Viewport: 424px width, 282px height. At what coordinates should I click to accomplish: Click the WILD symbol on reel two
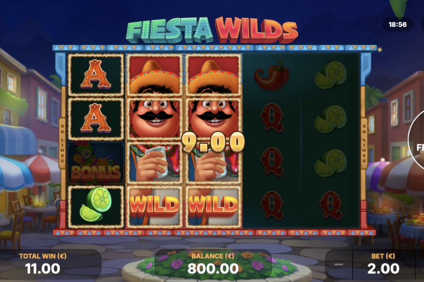click(155, 206)
